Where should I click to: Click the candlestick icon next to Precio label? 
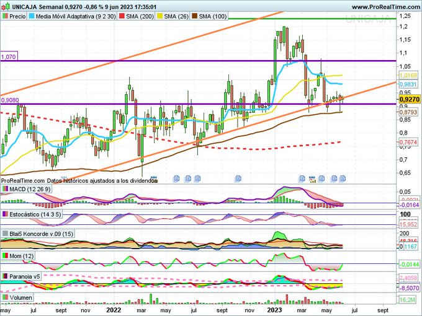tap(5, 16)
